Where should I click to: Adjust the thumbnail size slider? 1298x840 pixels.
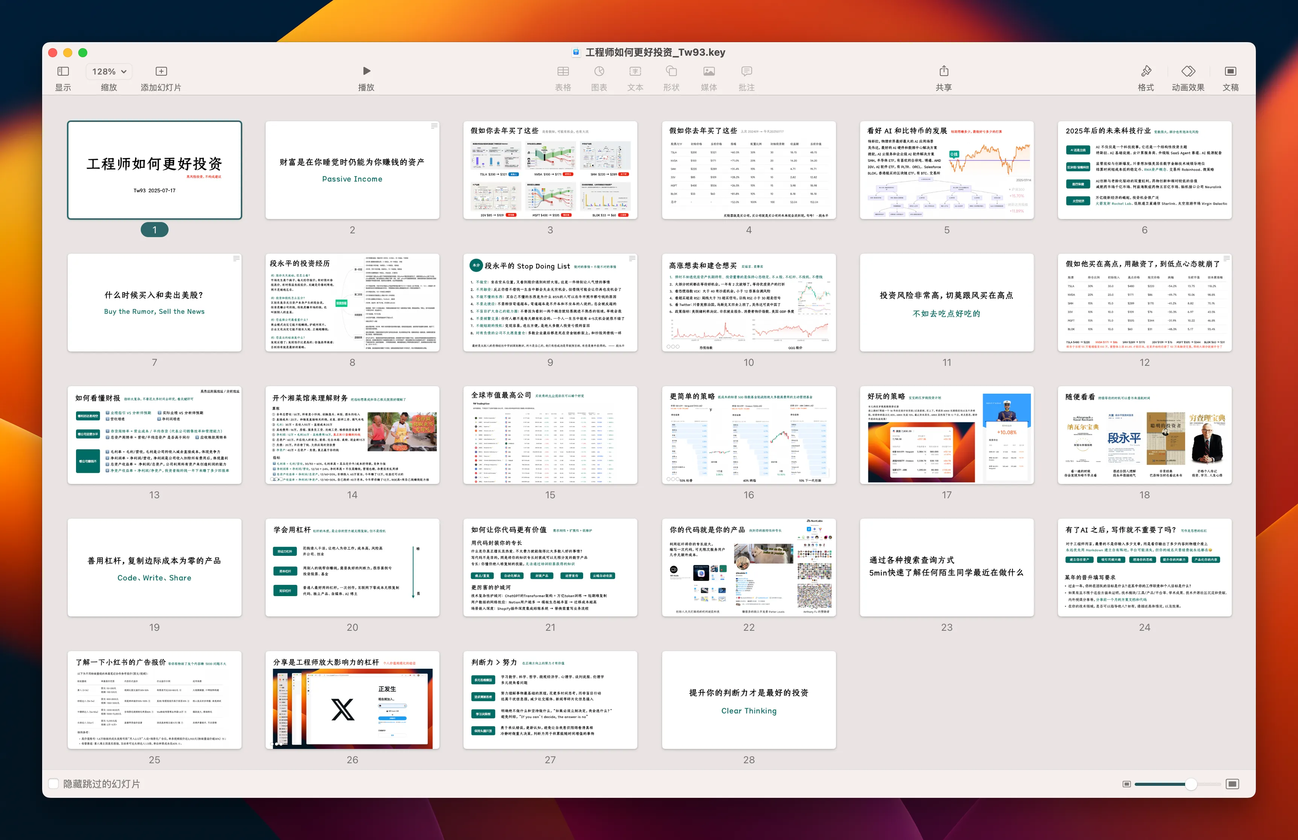[x=1191, y=784]
